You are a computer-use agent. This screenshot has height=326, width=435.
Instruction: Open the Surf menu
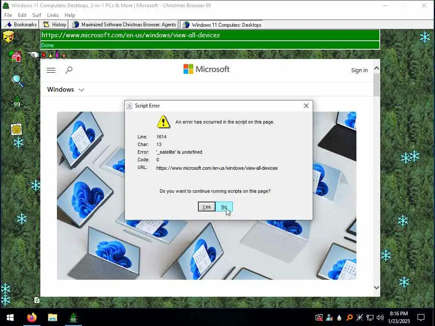[x=37, y=15]
